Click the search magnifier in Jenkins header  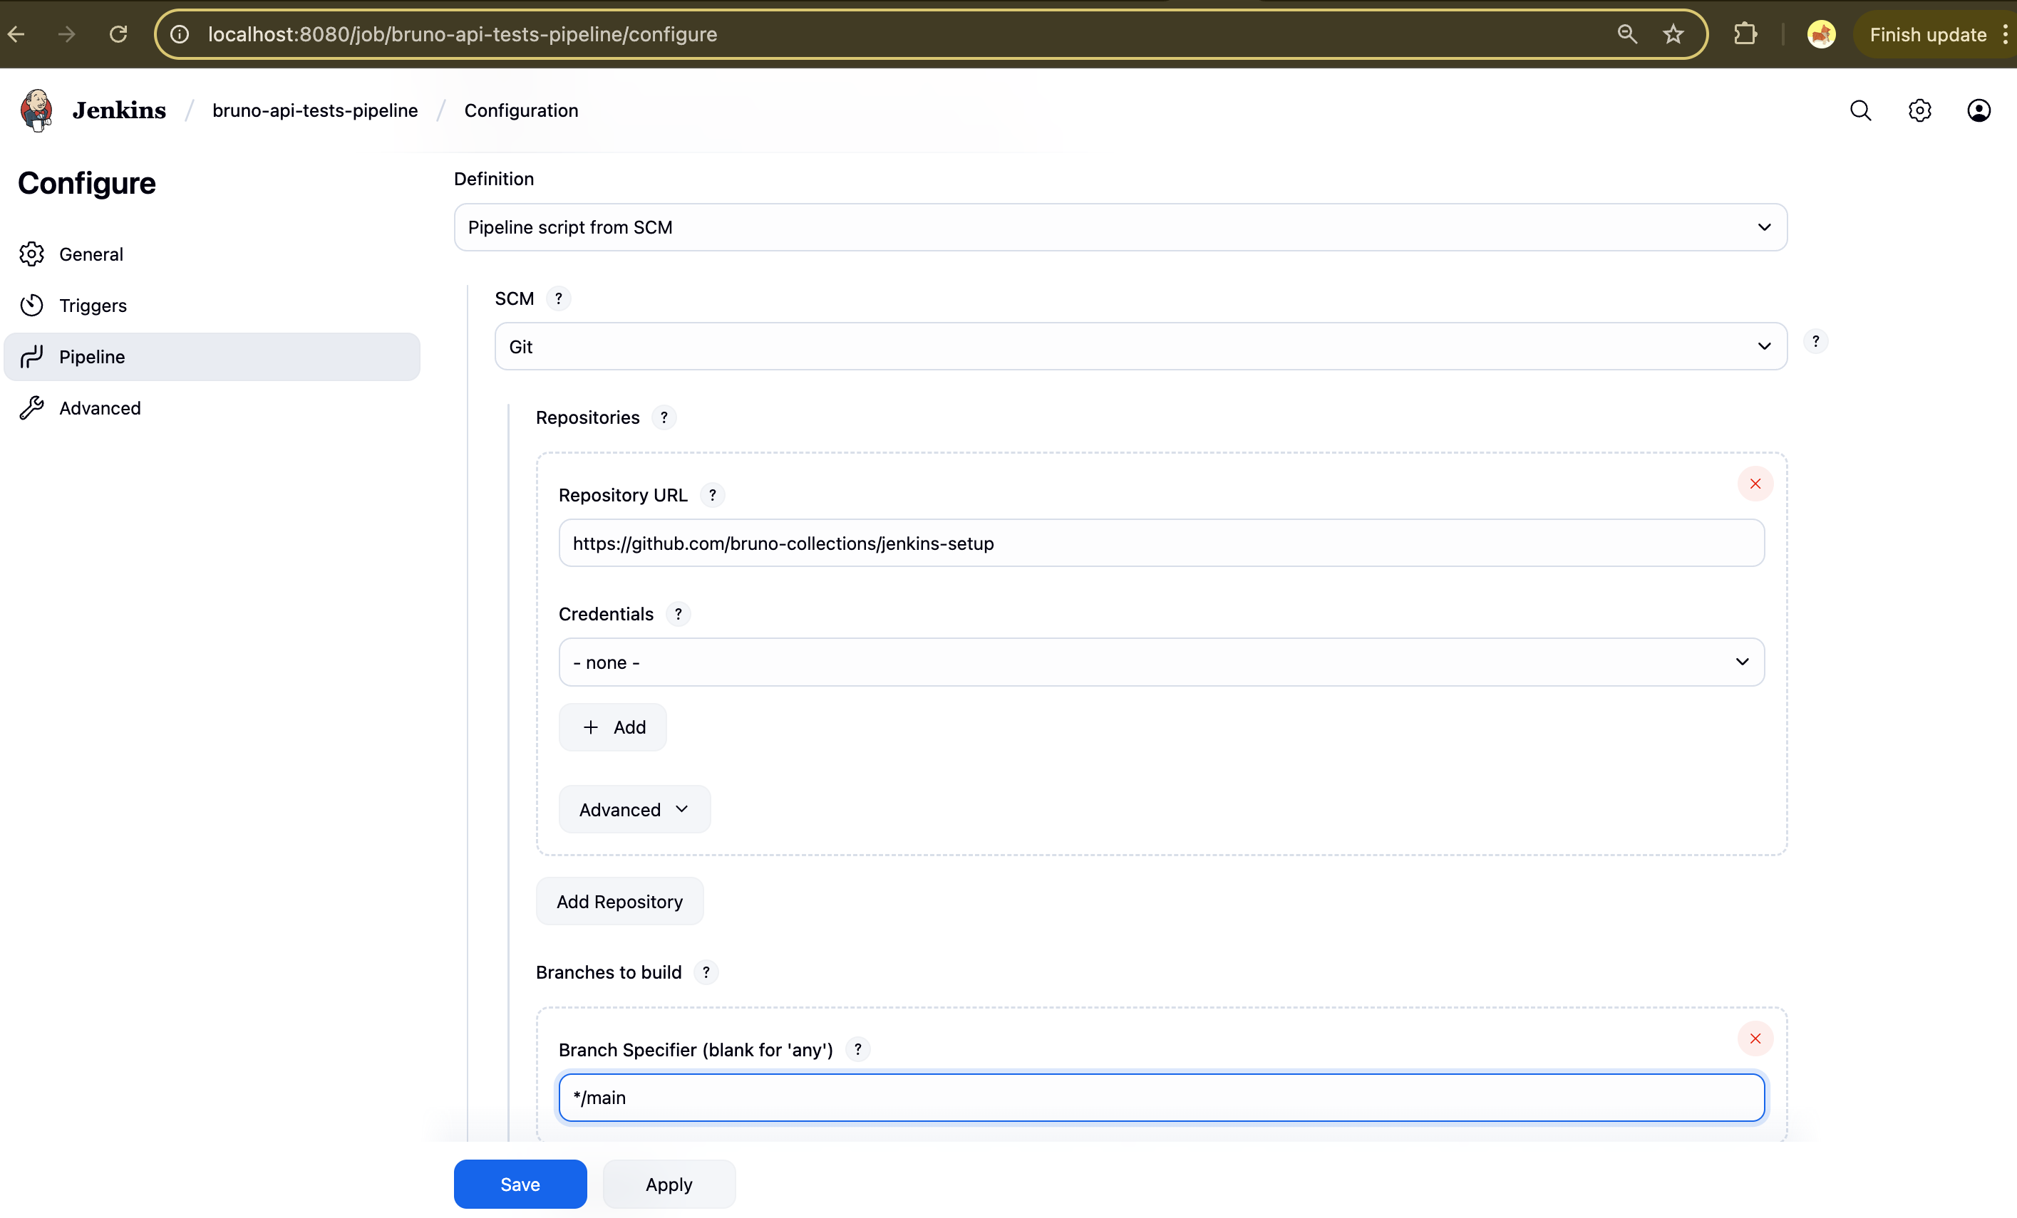point(1862,110)
